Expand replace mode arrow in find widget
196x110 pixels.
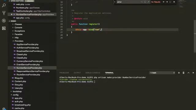click(x=115, y=2)
